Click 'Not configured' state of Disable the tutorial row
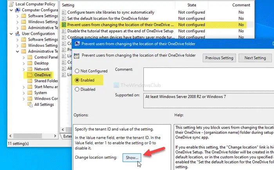Image resolution: width=274 pixels, height=170 pixels. point(191,31)
